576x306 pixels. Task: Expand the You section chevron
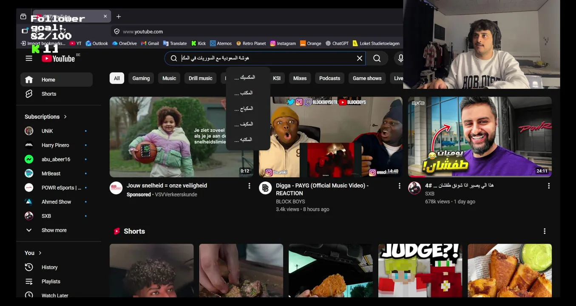coord(40,253)
